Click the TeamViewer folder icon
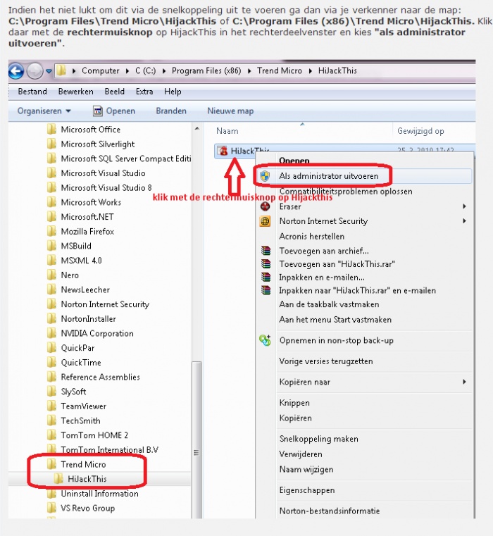This screenshot has height=536, width=493. [51, 406]
